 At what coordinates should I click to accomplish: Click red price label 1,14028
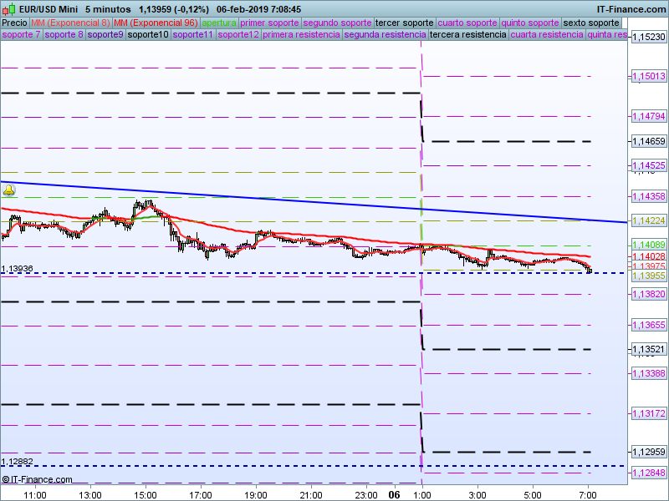tap(649, 256)
